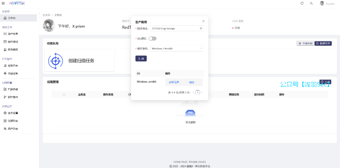
Task: Click the refresh icon in top bar
Action: 302,3
